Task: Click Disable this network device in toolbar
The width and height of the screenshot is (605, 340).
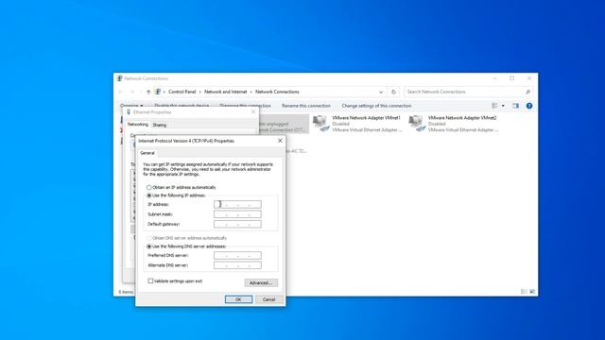Action: (181, 106)
